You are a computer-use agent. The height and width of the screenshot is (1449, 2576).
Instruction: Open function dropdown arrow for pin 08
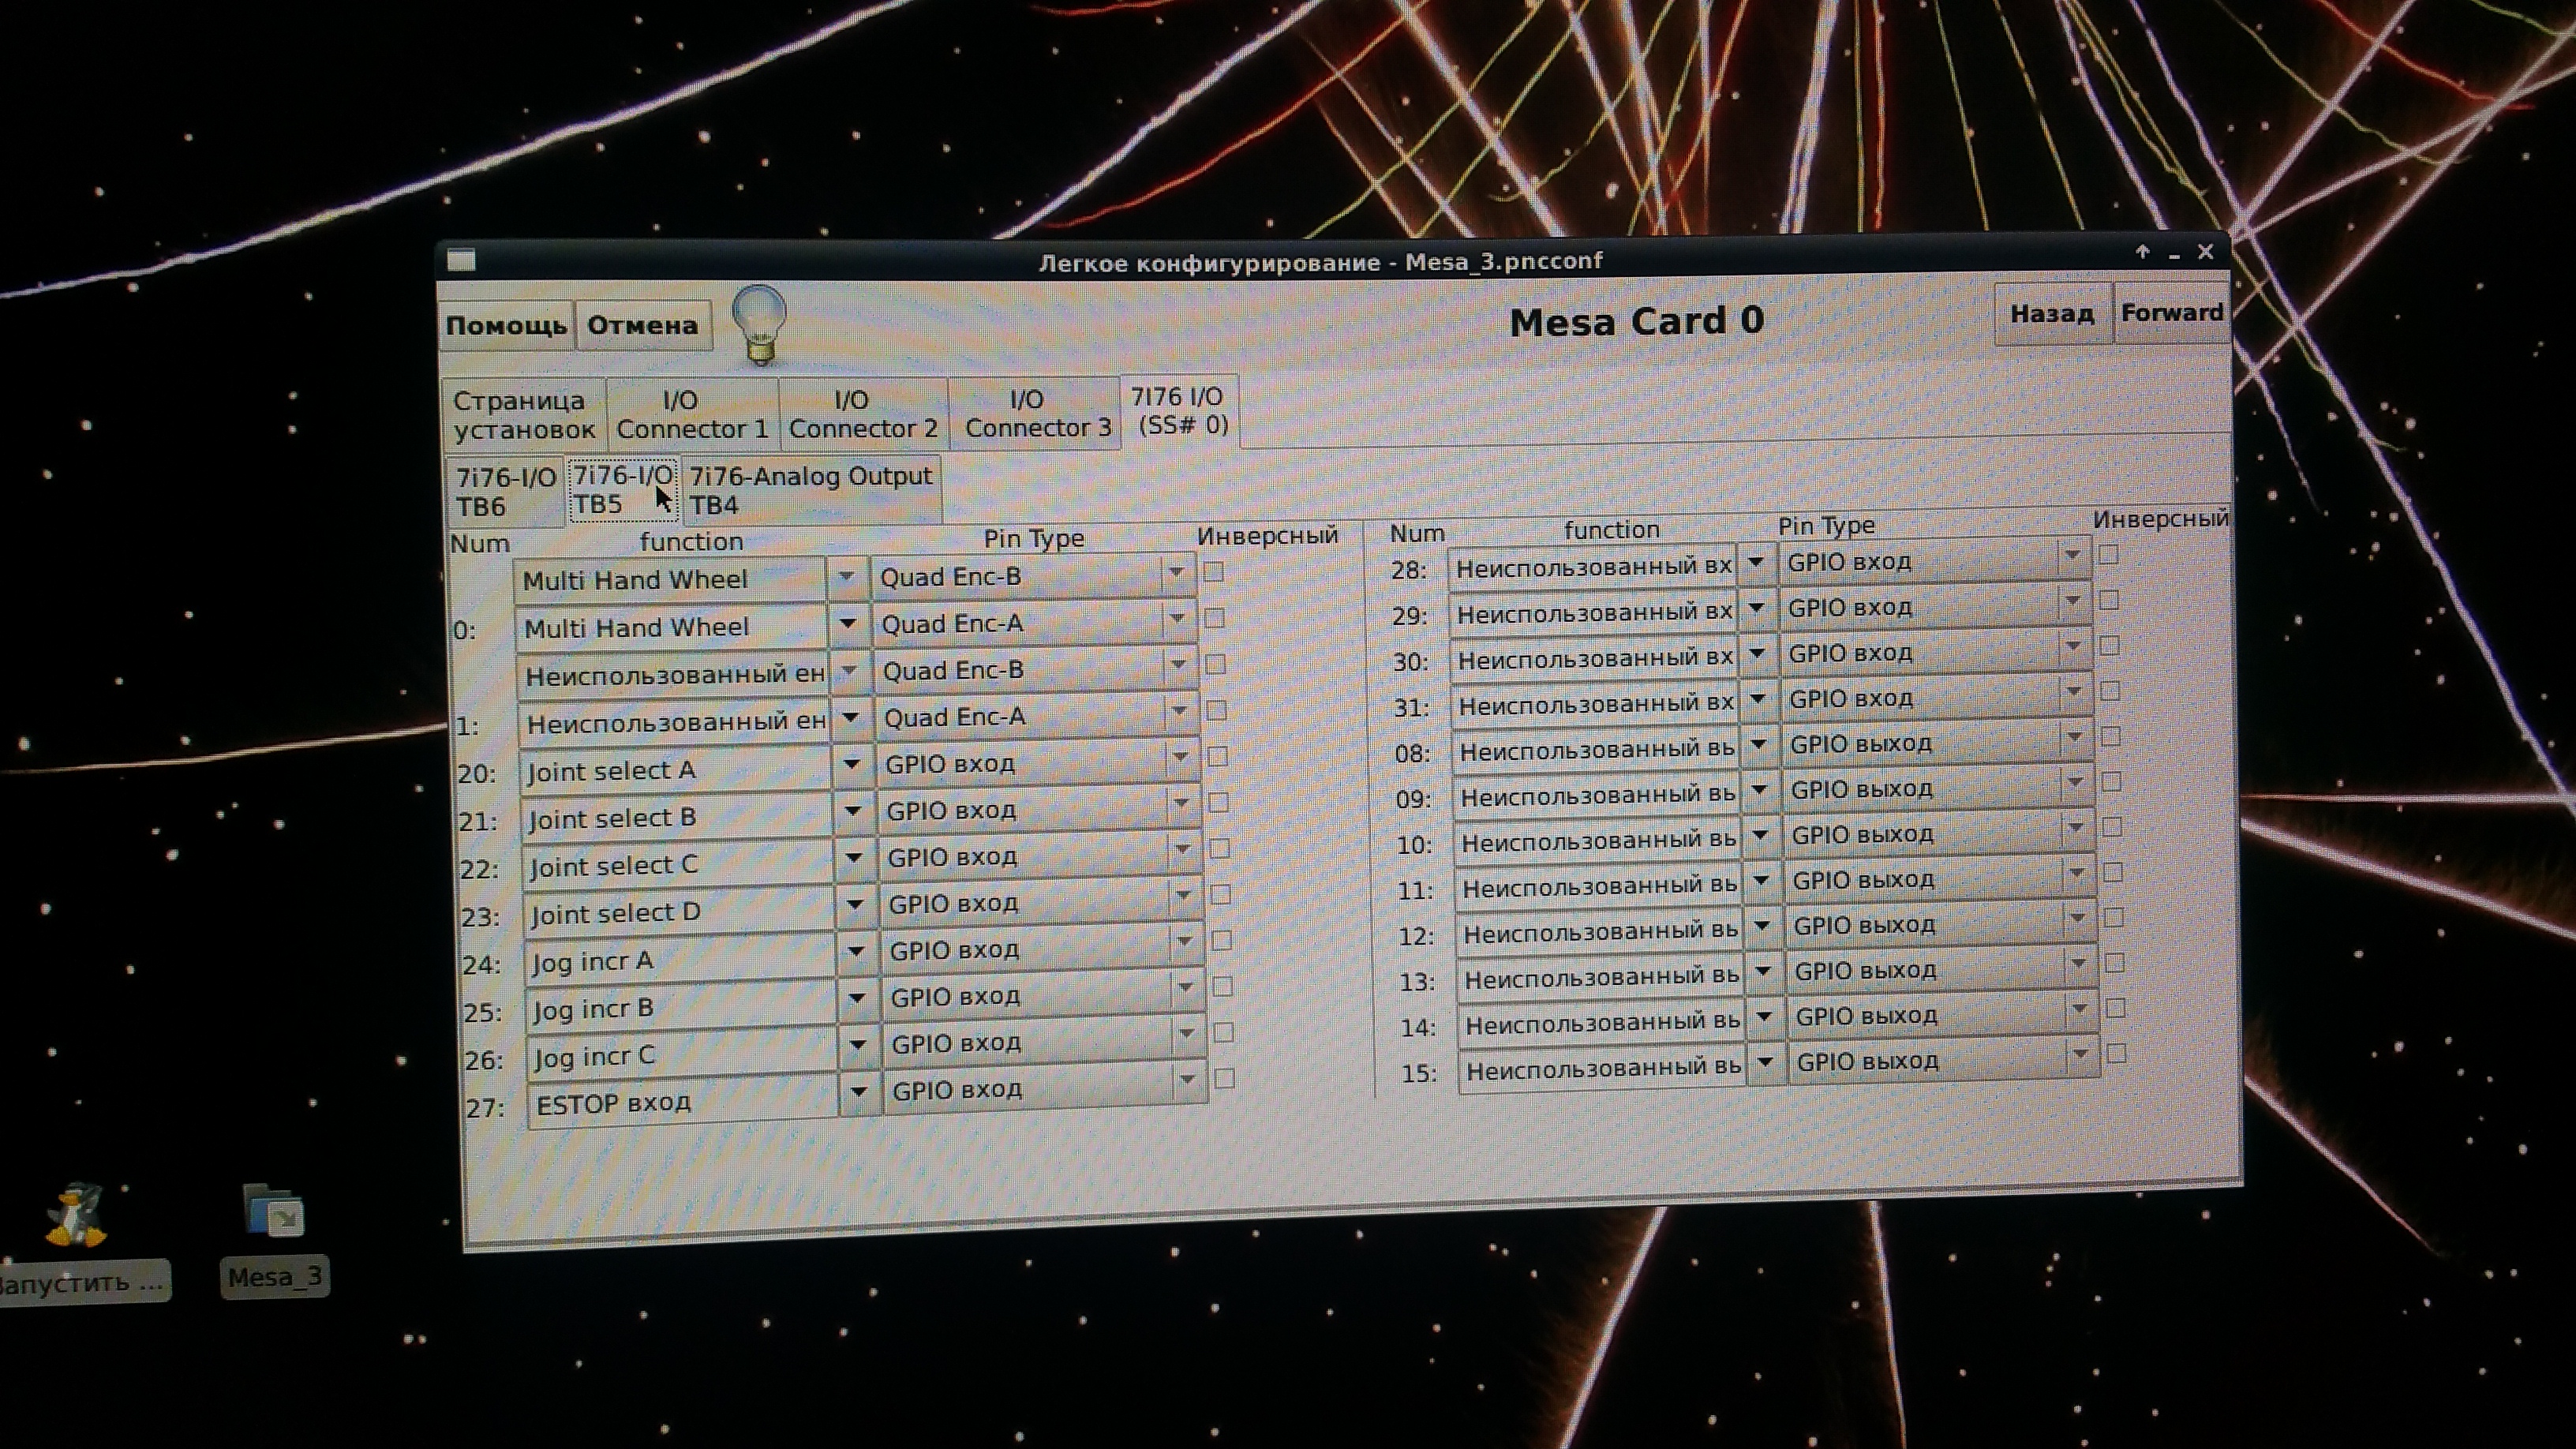[1759, 745]
